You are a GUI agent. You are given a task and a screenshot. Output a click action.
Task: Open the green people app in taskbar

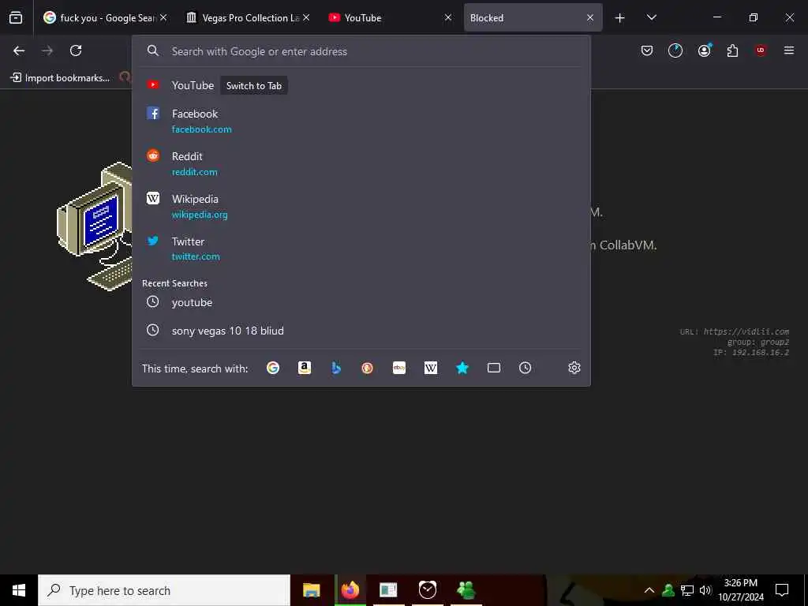(466, 590)
